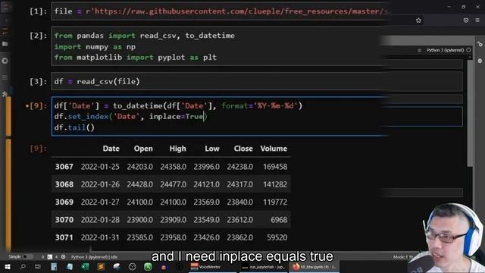Image resolution: width=485 pixels, height=273 pixels.
Task: Click the Date column header
Action: [x=111, y=149]
